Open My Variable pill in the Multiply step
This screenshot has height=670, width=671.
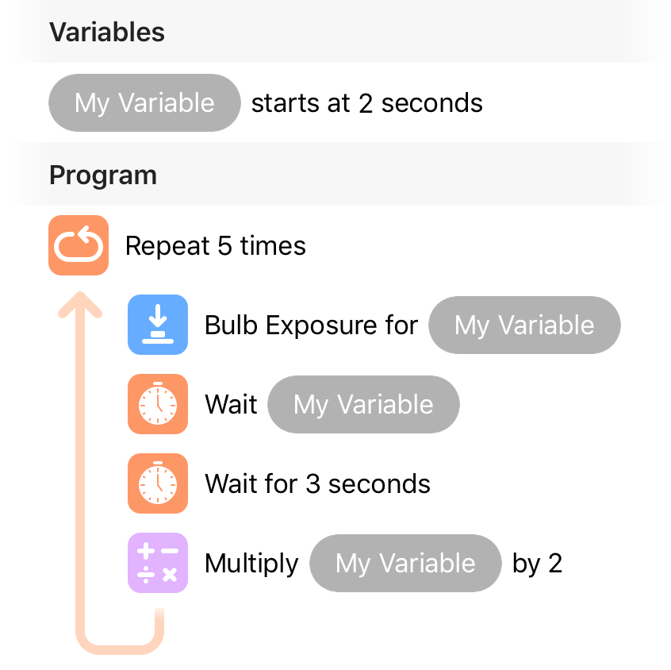[x=405, y=563]
